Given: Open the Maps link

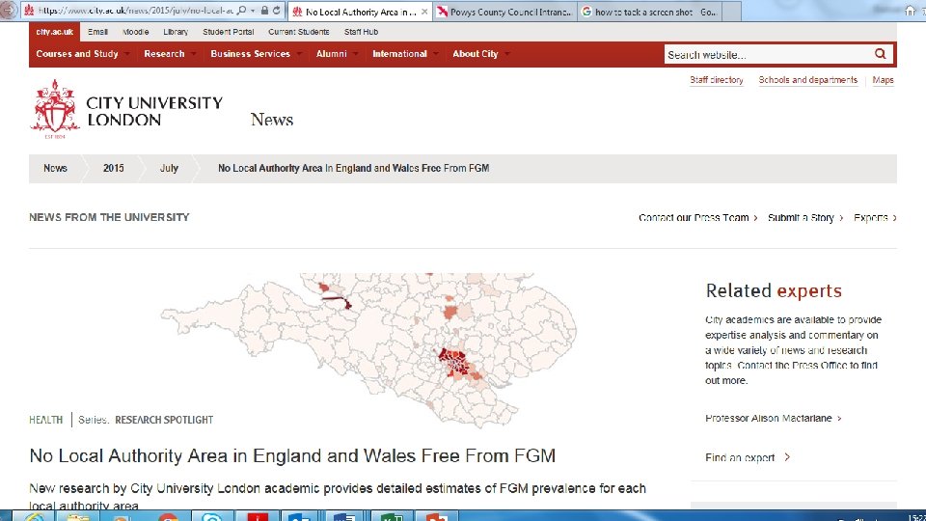Looking at the screenshot, I should (883, 80).
